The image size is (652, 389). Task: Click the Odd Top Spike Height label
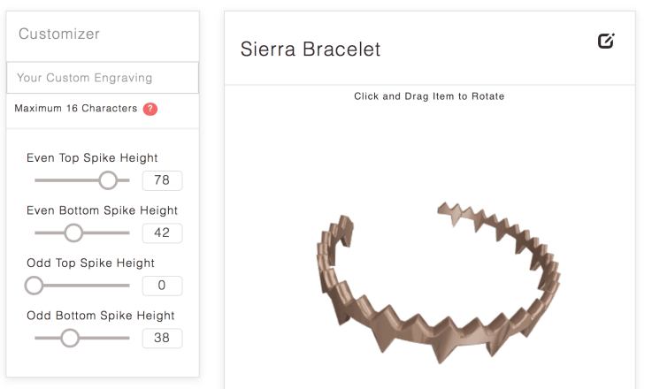(x=90, y=263)
